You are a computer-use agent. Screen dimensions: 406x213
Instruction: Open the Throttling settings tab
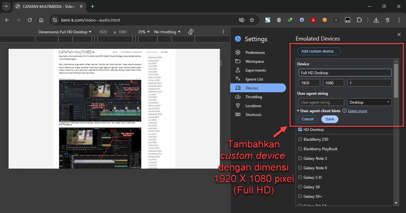tap(258, 97)
